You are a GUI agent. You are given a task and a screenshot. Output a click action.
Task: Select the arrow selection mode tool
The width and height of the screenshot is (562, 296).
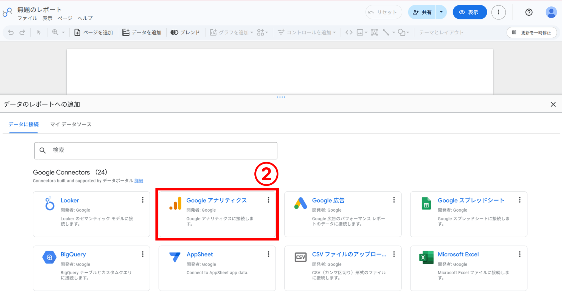(39, 32)
